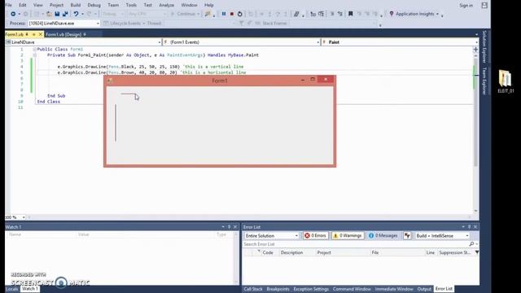Switch to the Call Stack tab

tap(253, 289)
